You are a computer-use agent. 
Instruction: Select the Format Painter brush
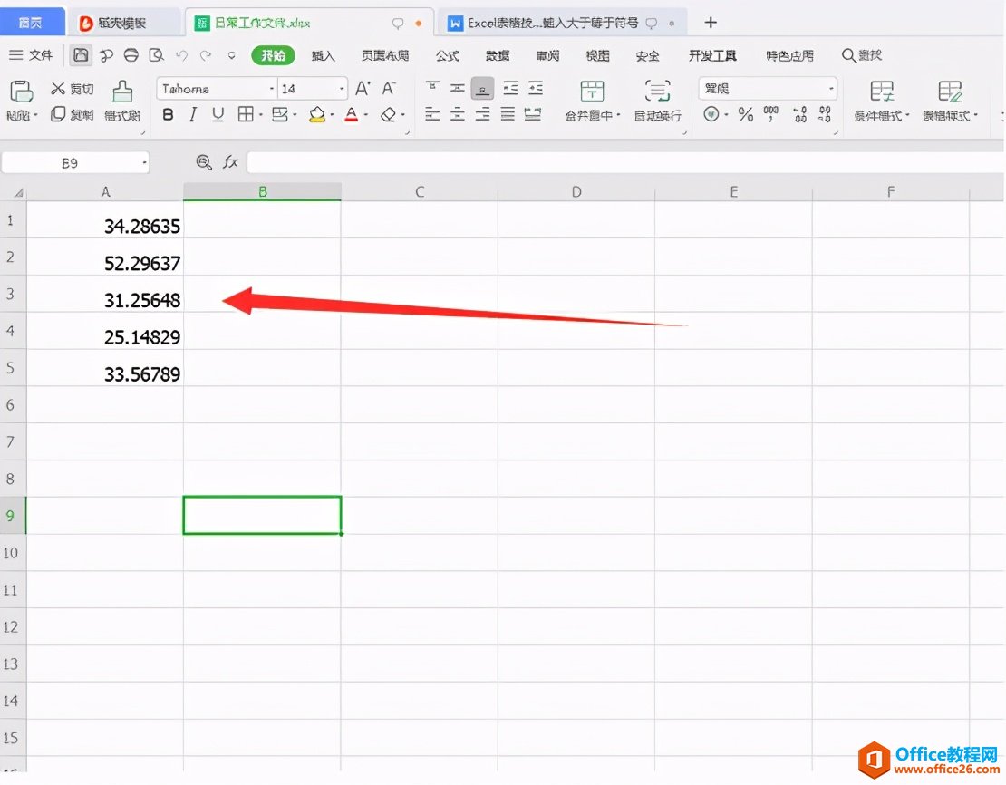[x=122, y=92]
